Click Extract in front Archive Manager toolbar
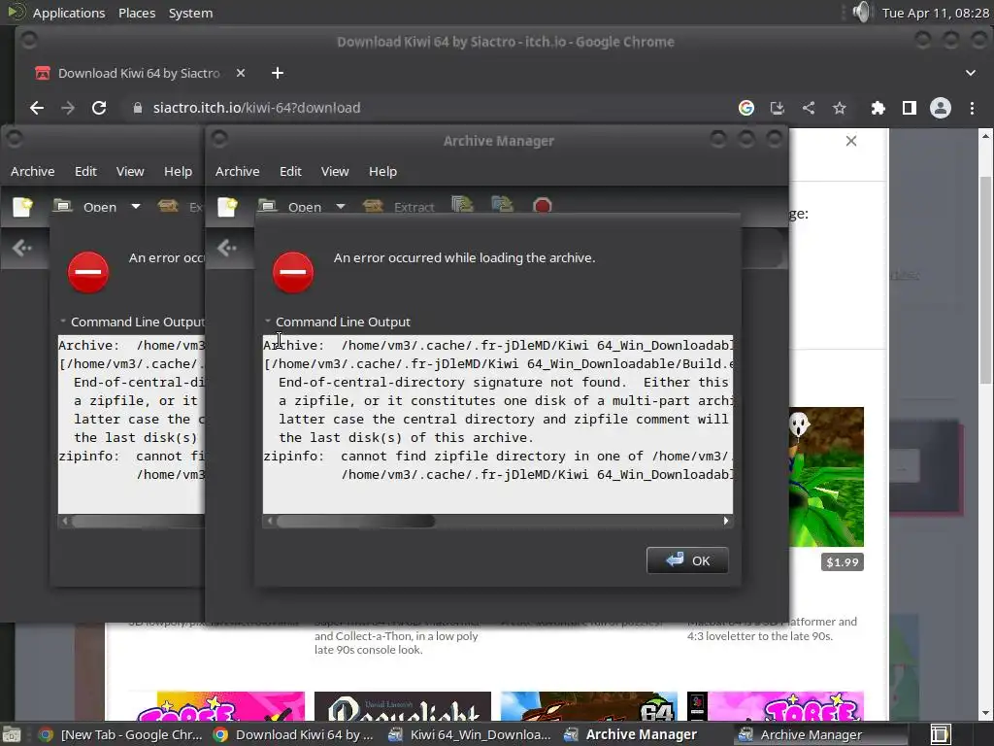The height and width of the screenshot is (746, 994). pos(399,206)
